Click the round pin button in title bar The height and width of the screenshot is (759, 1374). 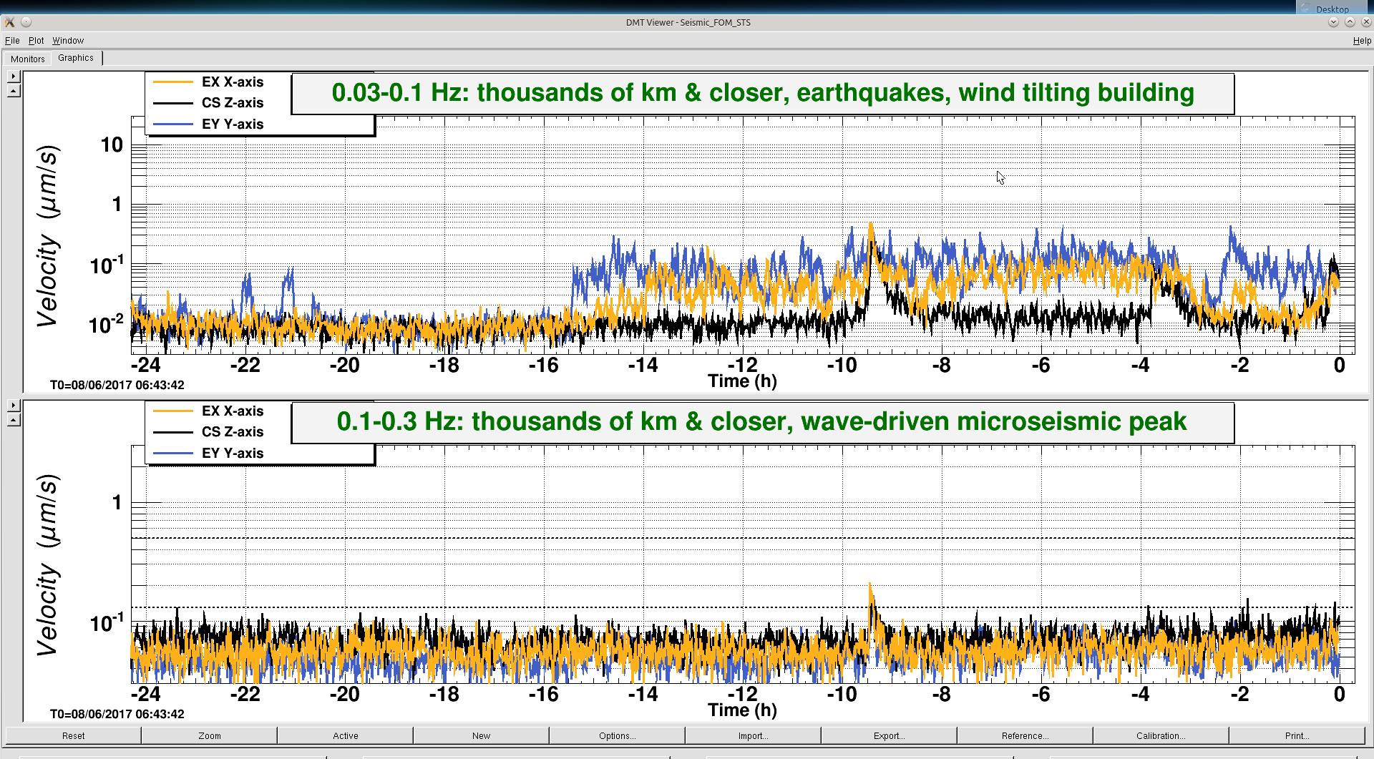(x=26, y=22)
